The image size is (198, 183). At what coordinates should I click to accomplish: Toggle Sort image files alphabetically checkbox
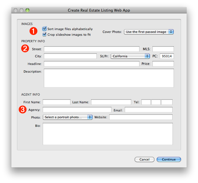(44, 29)
